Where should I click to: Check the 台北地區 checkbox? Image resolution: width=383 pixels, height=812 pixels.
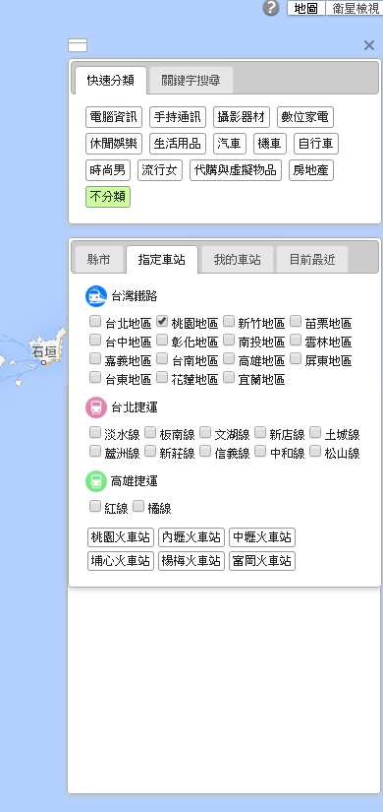95,322
